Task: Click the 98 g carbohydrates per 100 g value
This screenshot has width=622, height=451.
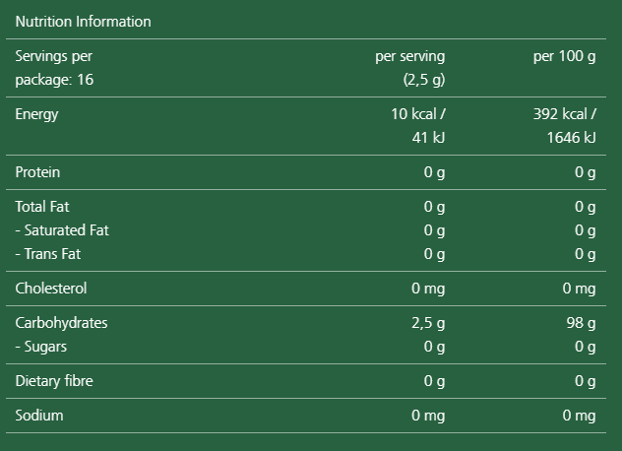Action: [x=582, y=323]
